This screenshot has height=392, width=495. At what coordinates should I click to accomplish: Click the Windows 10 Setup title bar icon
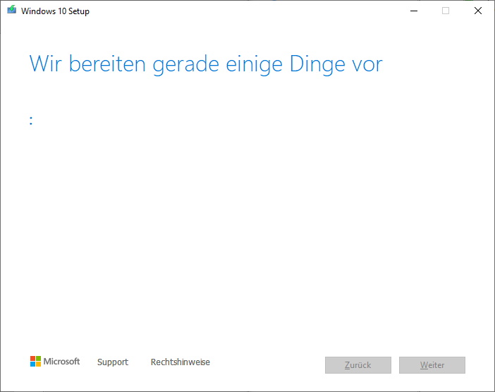(12, 10)
